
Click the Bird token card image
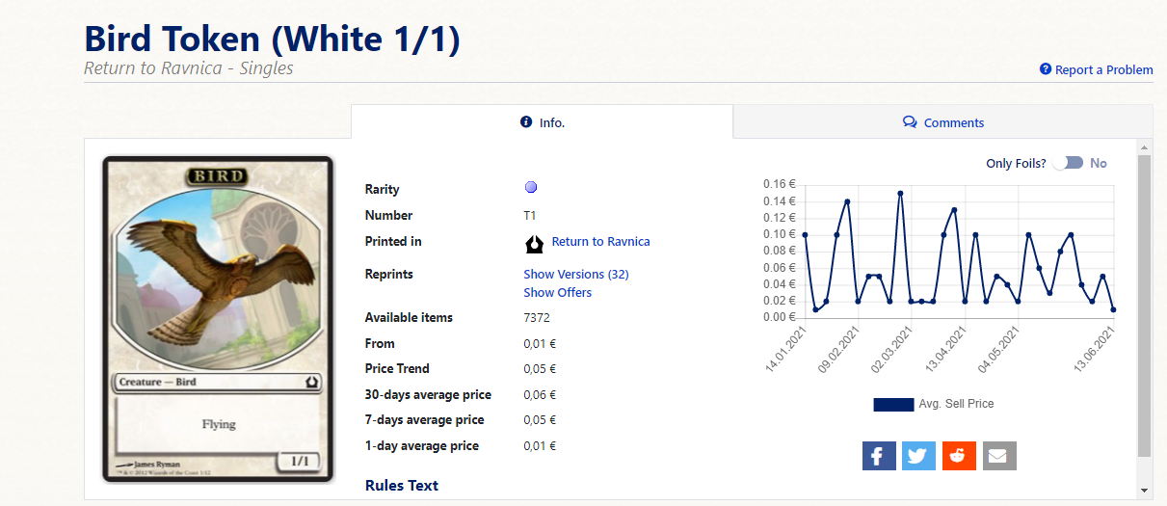[218, 319]
